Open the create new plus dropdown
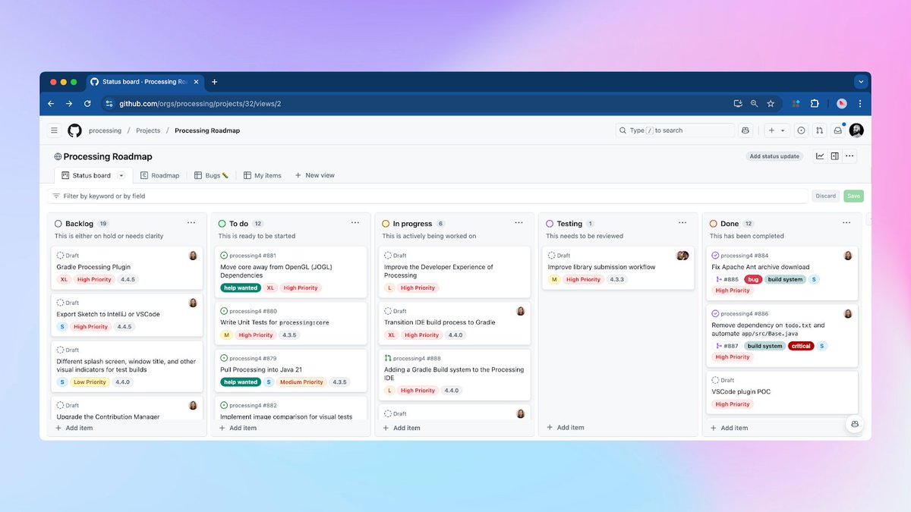 777,130
